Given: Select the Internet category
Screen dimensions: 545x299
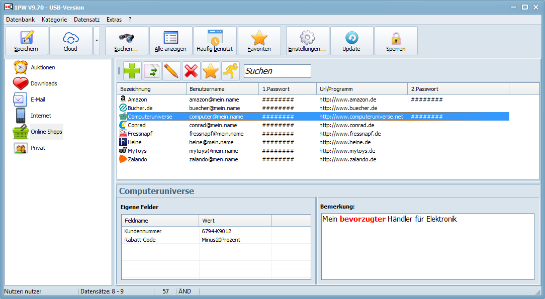Looking at the screenshot, I should pyautogui.click(x=41, y=116).
